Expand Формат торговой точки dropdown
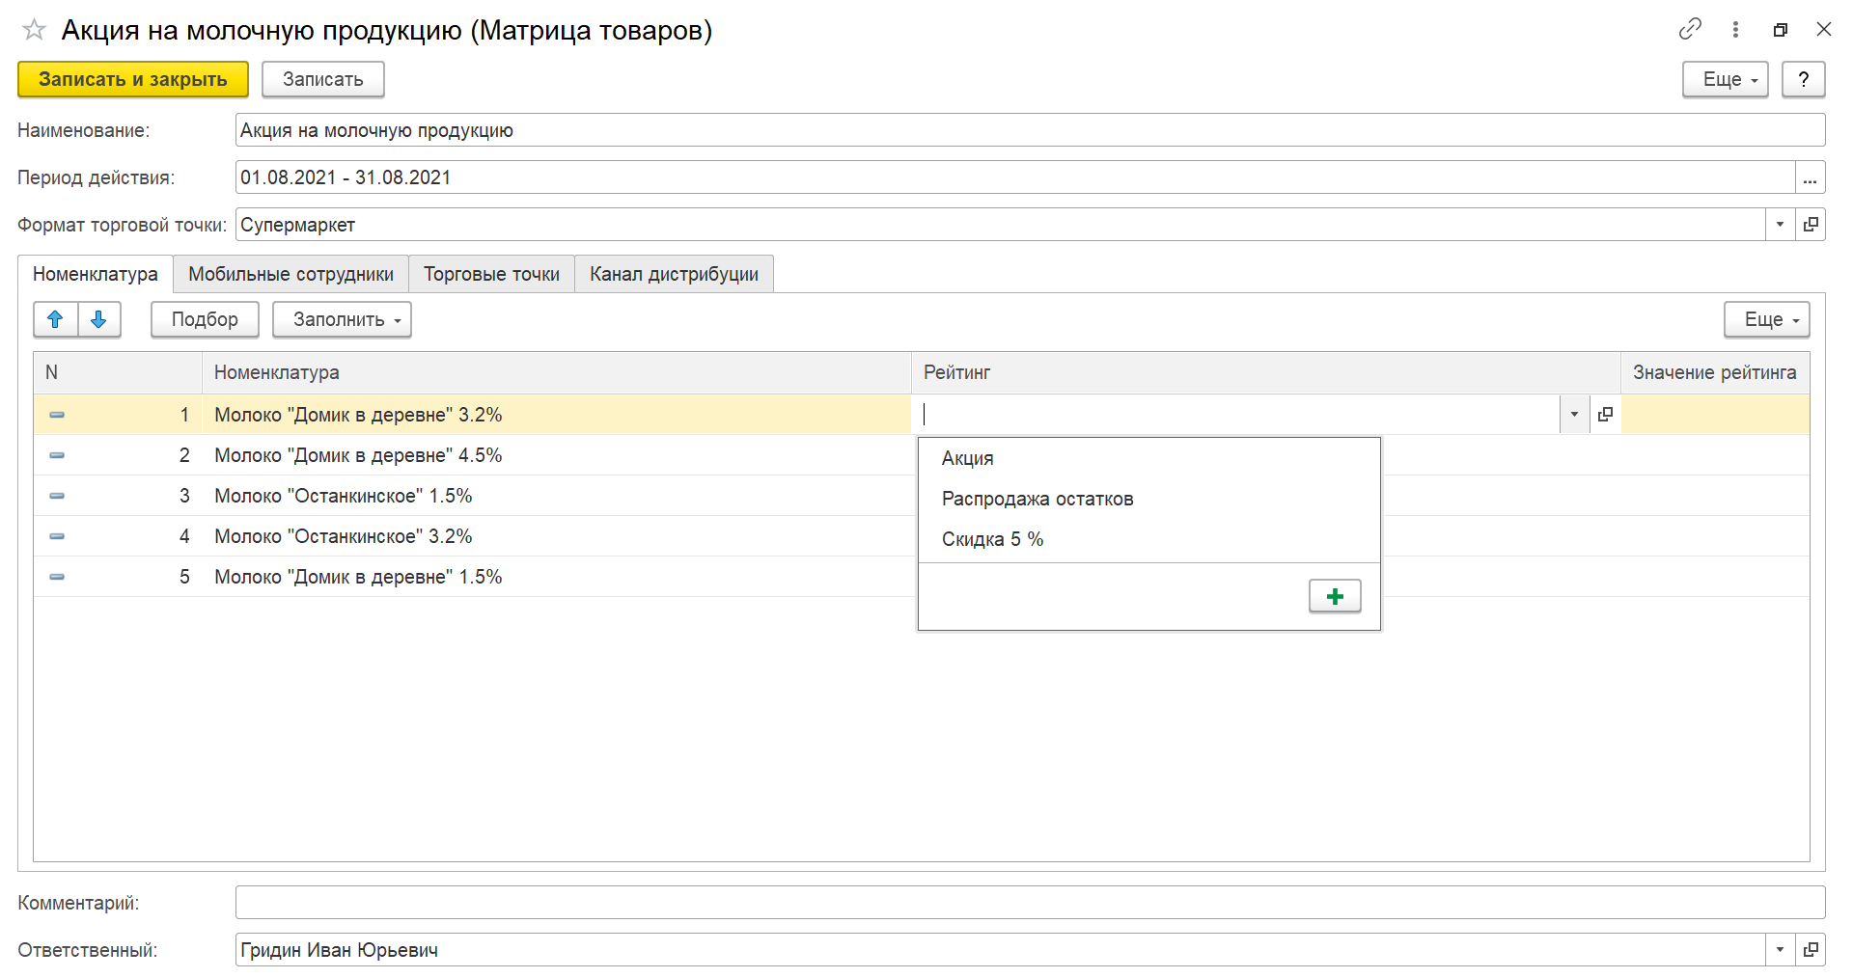Viewport: 1853px width, 978px height. [1781, 225]
